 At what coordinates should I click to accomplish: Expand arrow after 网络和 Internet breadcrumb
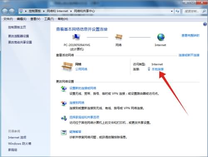[71, 11]
